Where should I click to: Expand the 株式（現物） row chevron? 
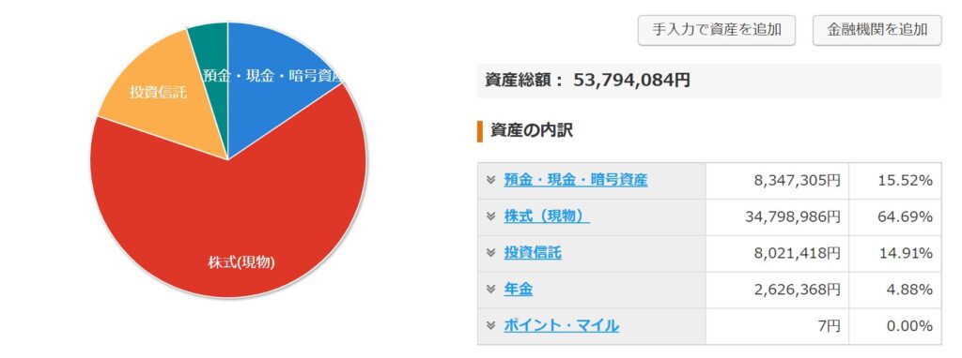click(x=490, y=216)
